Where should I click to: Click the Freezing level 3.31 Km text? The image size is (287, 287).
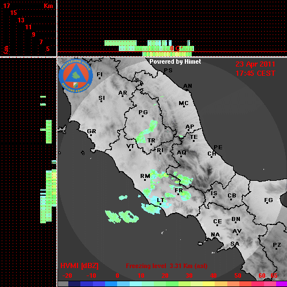pyautogui.click(x=166, y=266)
